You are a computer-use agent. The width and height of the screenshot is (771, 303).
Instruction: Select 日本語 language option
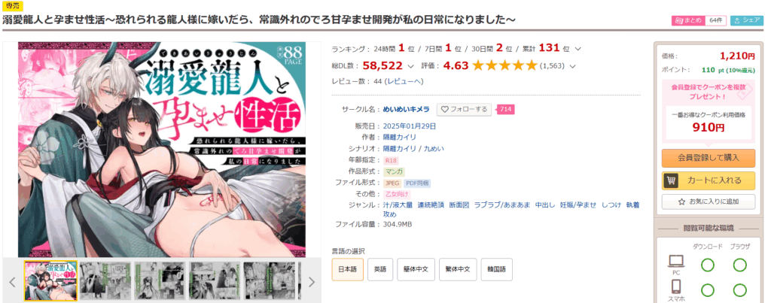click(x=348, y=270)
